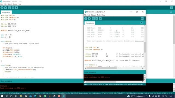Image resolution: width=175 pixels, height=98 pixels.
Task: Click 'int con = 0;' line in wahyurelay
Action: tap(6, 35)
